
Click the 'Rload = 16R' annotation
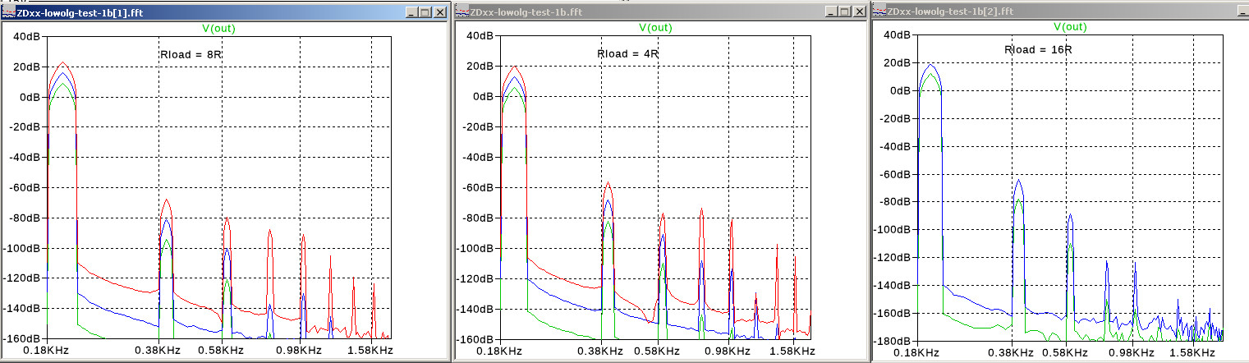tap(1037, 49)
